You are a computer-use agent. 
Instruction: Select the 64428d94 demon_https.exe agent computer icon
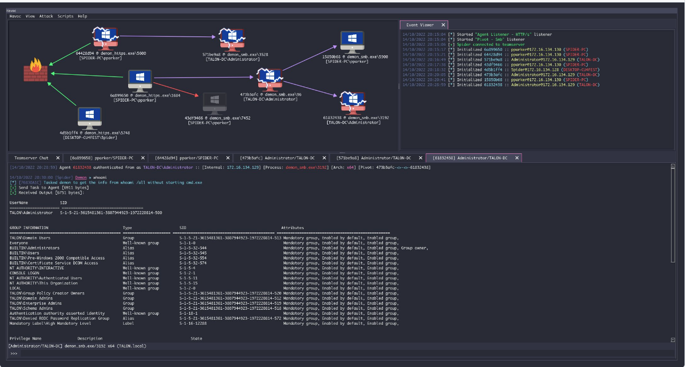[105, 38]
